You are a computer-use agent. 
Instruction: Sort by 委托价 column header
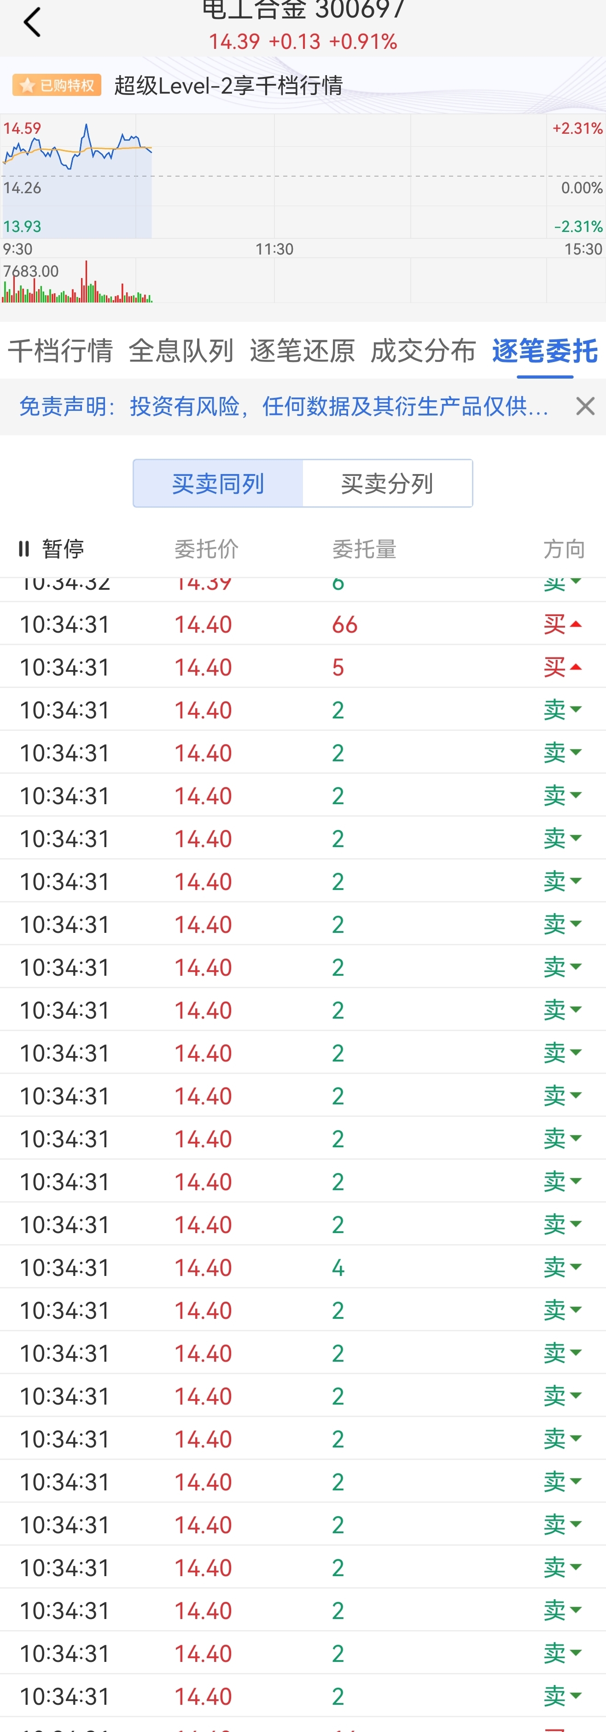pos(207,549)
